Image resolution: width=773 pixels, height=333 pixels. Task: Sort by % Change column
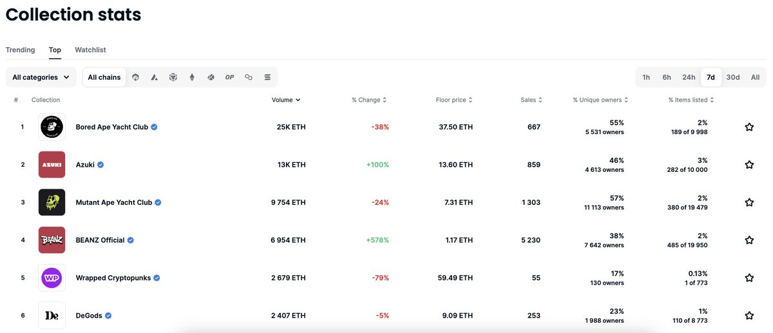(x=369, y=100)
